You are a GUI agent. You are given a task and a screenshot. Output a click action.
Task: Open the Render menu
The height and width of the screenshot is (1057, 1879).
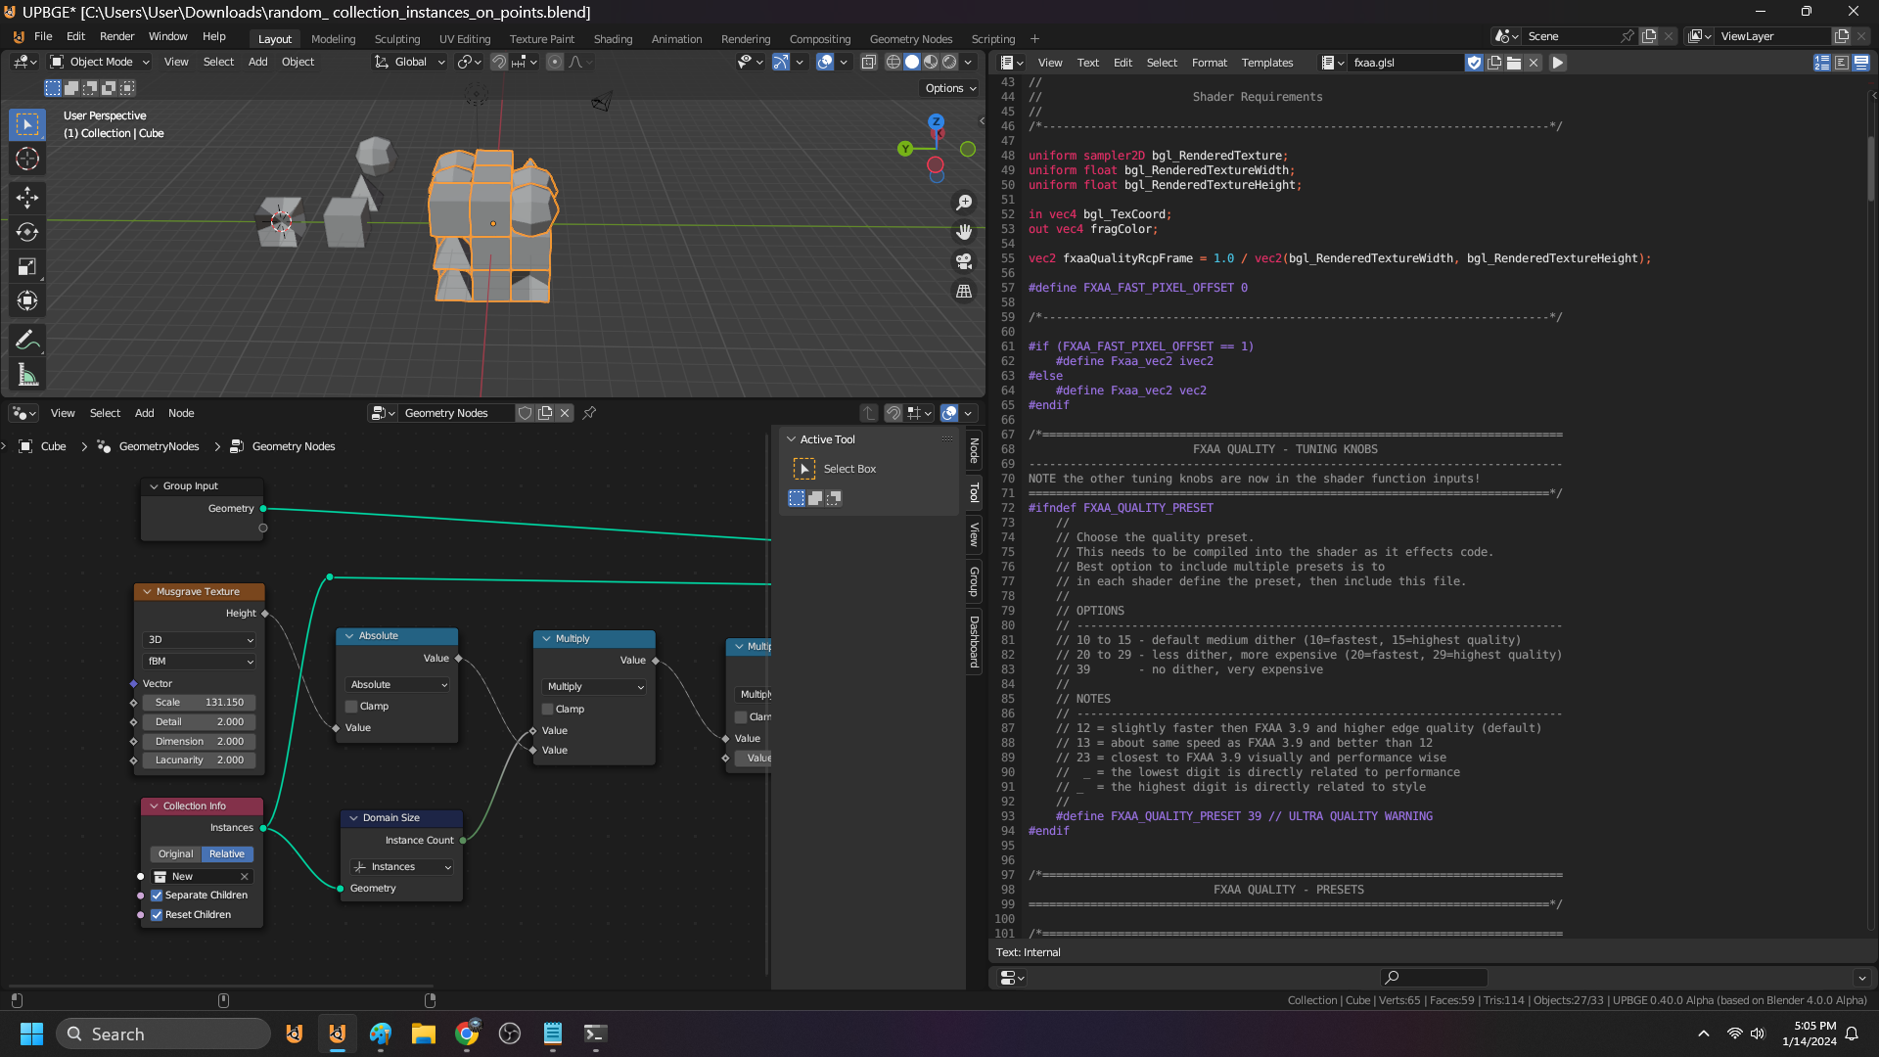116,36
